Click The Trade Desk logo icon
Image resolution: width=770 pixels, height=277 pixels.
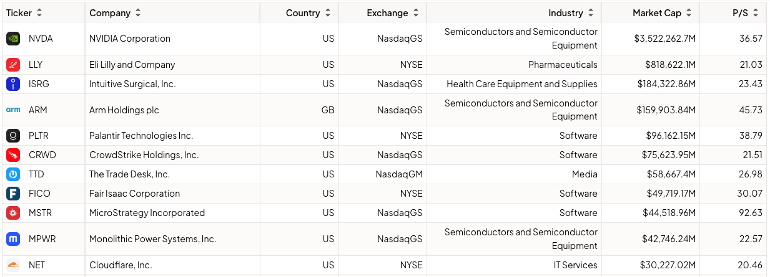(13, 174)
